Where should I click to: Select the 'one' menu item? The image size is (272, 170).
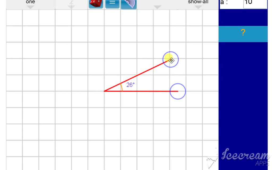pos(30,2)
